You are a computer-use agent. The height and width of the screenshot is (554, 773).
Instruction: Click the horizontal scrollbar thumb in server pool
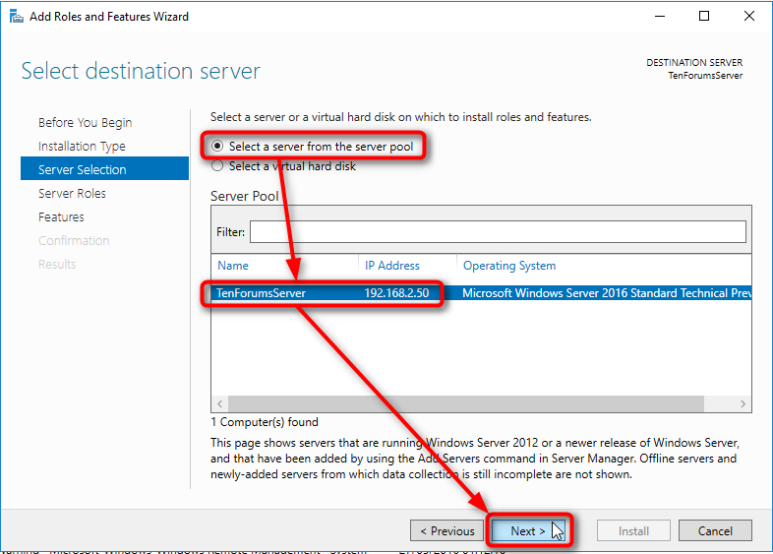click(466, 403)
